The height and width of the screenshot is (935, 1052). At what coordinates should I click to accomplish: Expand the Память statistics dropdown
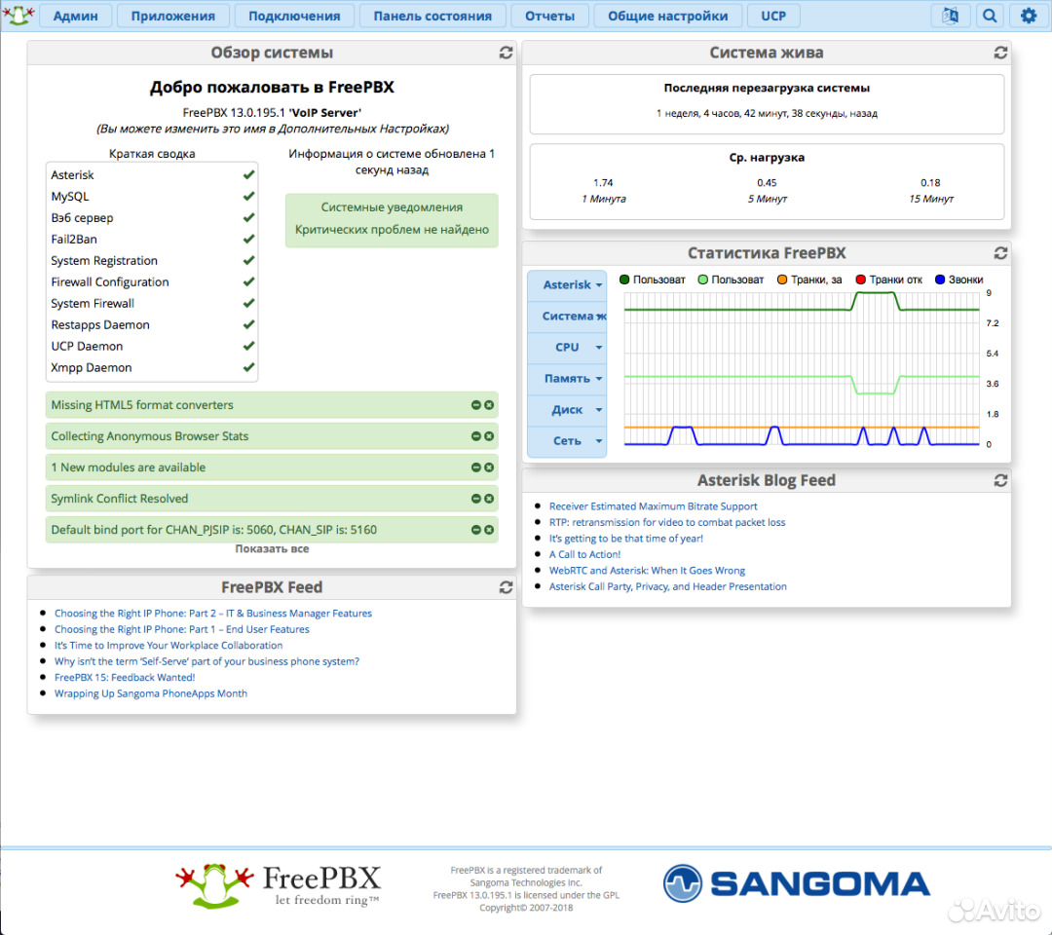click(x=573, y=379)
